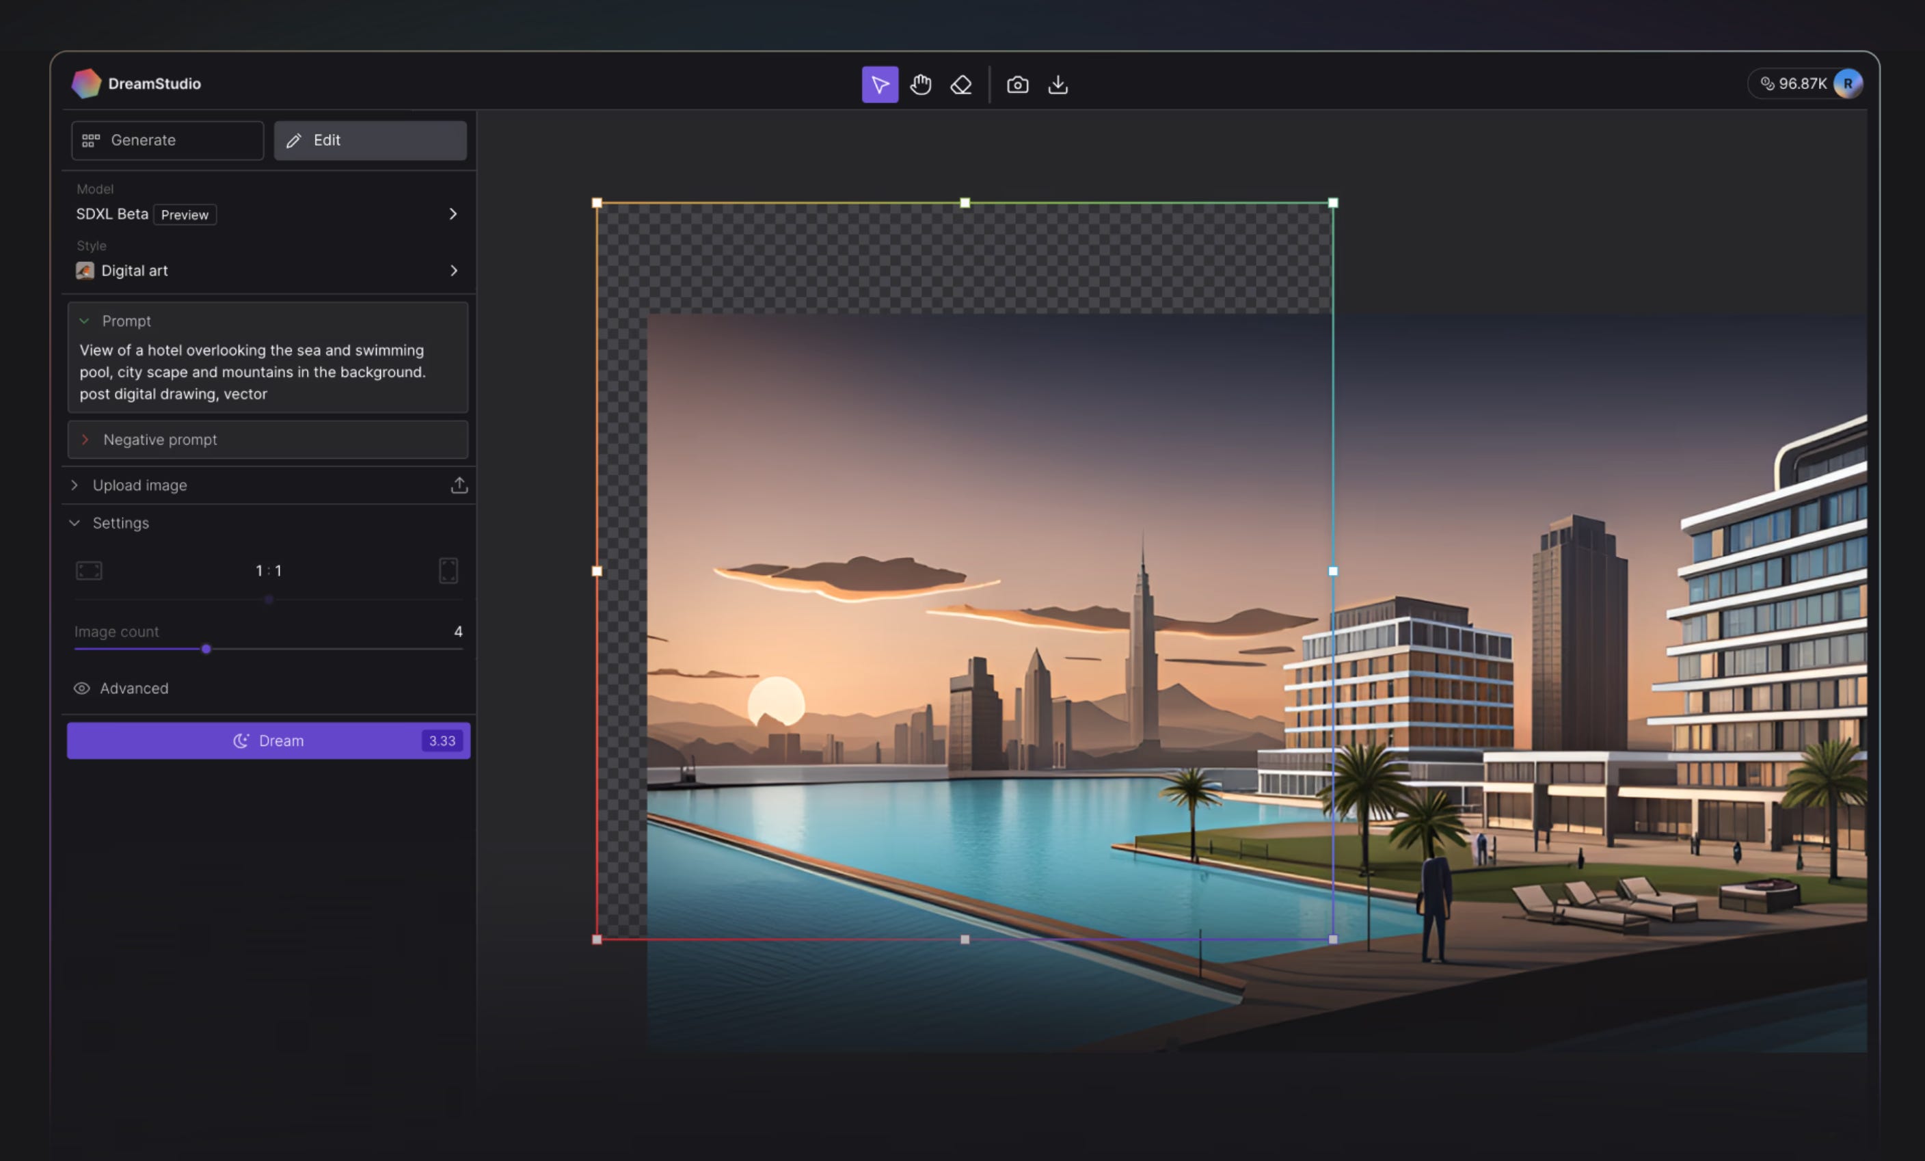Click the top-center selection handle

pos(965,203)
